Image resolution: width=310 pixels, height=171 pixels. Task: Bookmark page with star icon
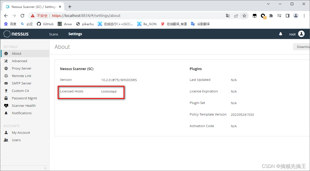244,16
